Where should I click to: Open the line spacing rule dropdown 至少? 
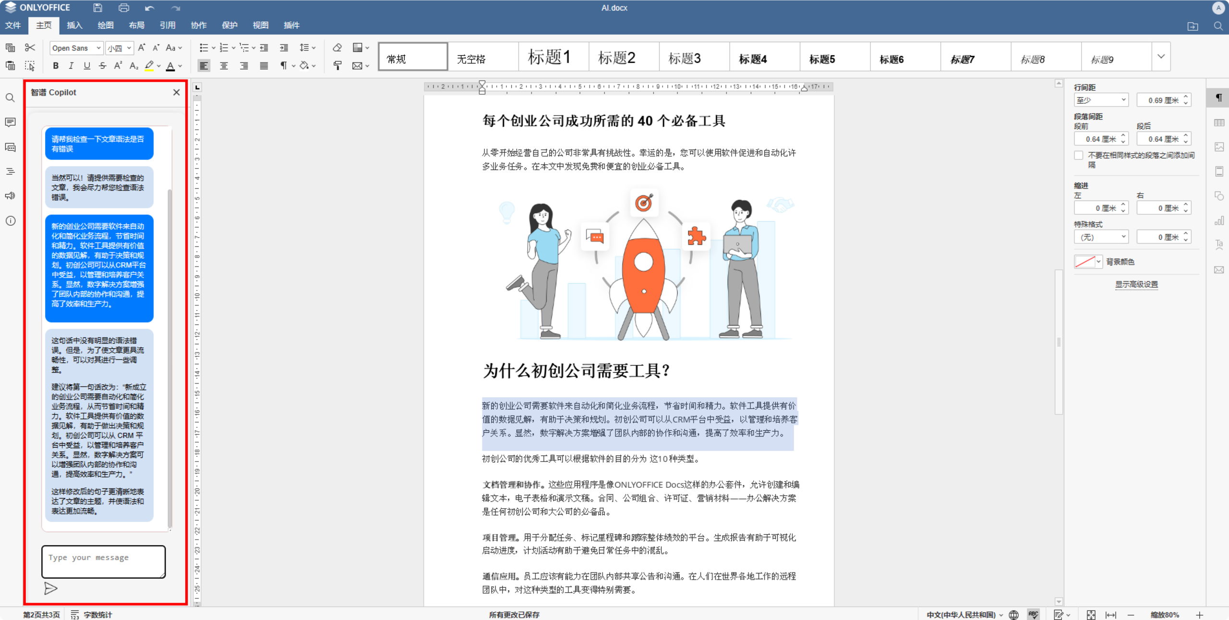(x=1101, y=100)
